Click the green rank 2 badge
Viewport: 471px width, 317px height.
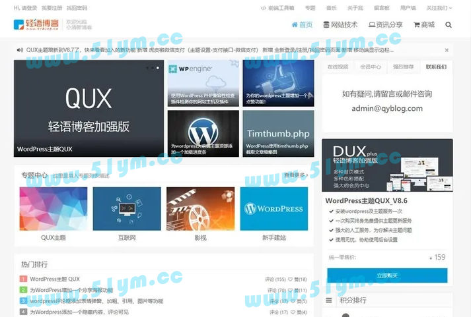(x=23, y=290)
